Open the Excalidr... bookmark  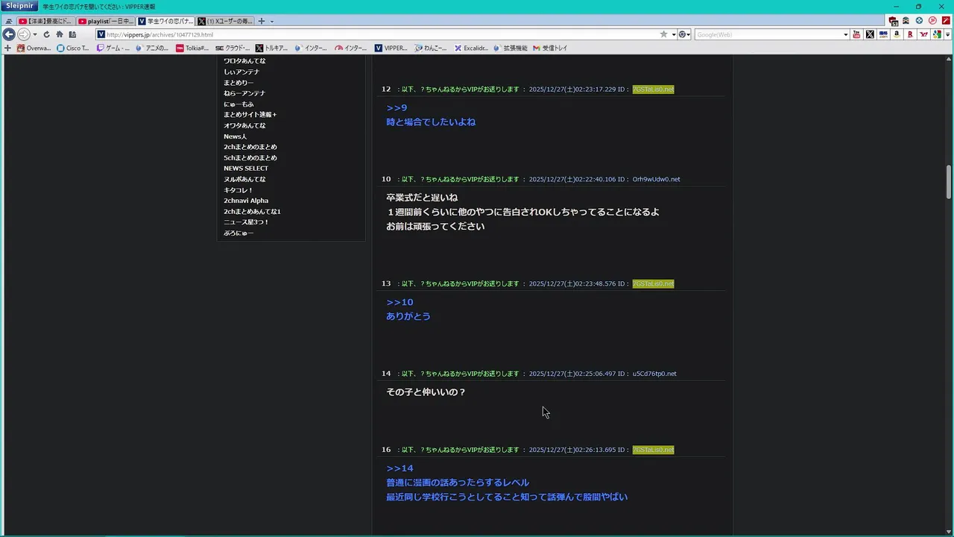coord(471,48)
